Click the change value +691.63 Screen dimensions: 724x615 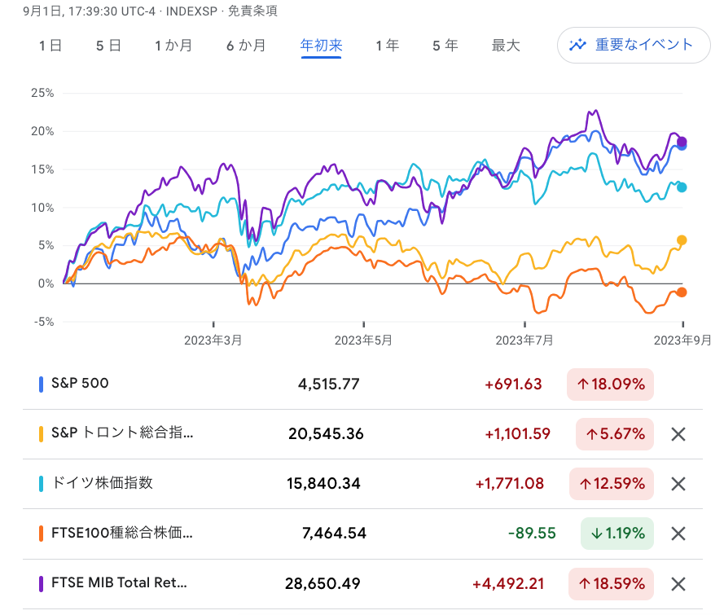513,384
